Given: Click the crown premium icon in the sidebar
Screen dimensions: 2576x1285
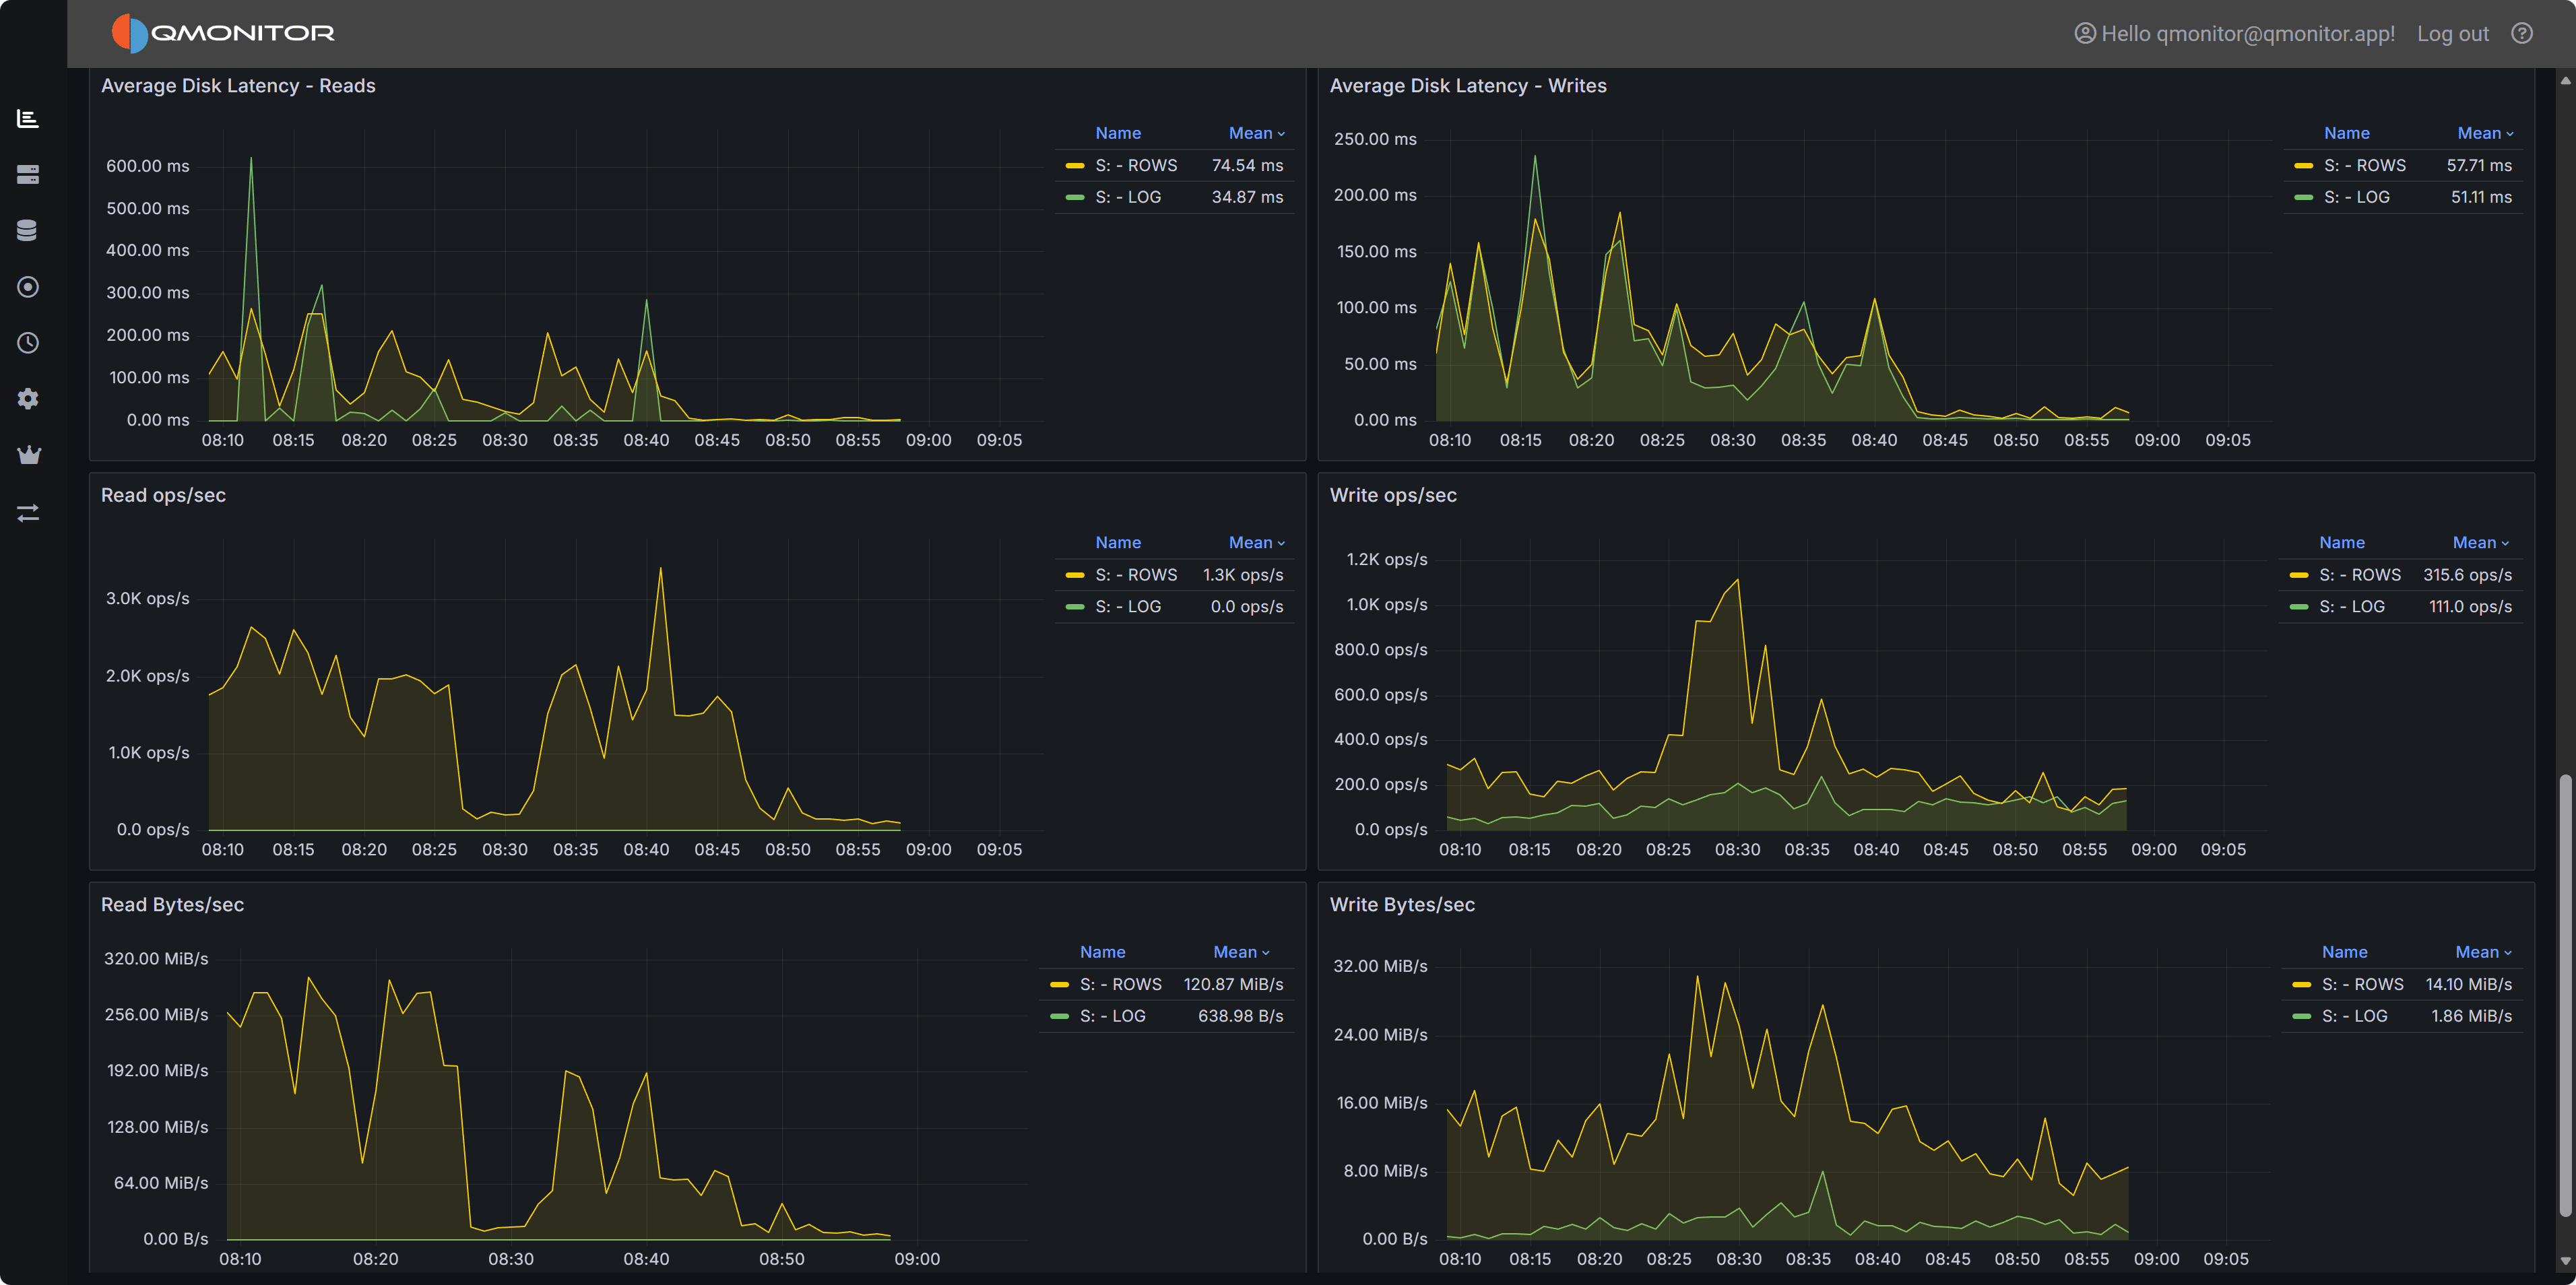Looking at the screenshot, I should pyautogui.click(x=28, y=455).
